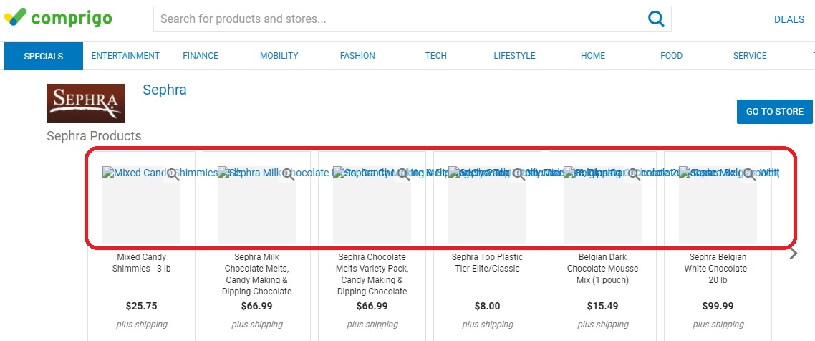Zoom the Mixed Candy Shimmies image
This screenshot has width=815, height=341.
coord(173,175)
